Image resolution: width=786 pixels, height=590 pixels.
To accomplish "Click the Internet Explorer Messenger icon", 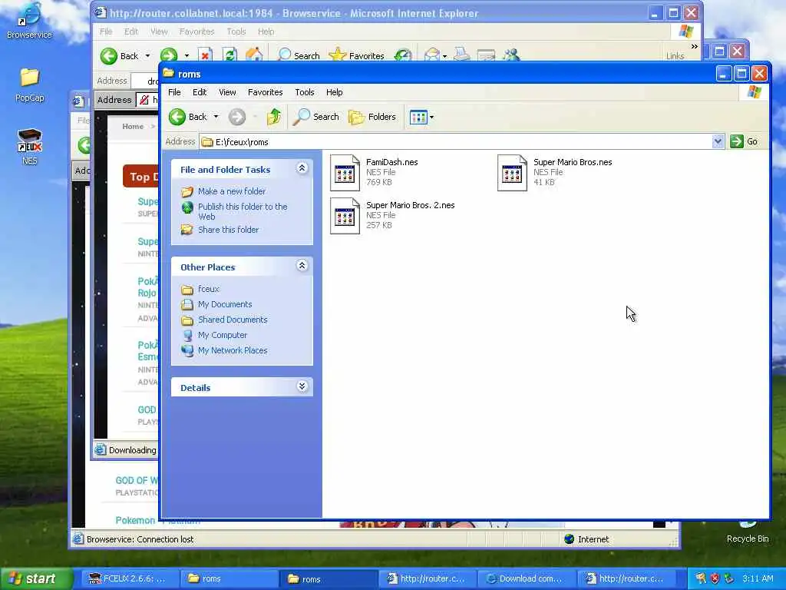I will coord(510,55).
